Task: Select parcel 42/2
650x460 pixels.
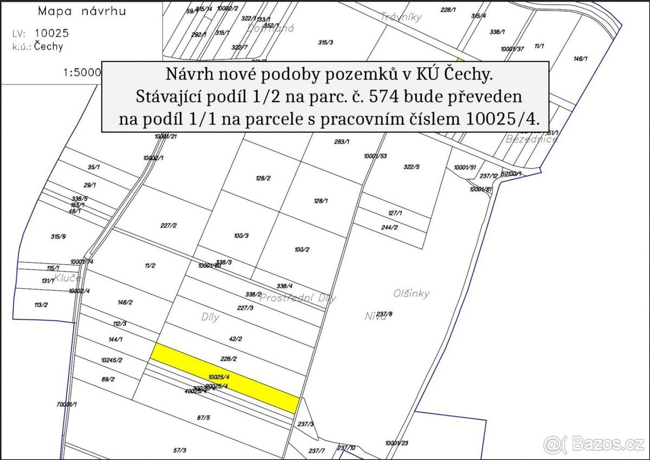Action: tap(235, 339)
